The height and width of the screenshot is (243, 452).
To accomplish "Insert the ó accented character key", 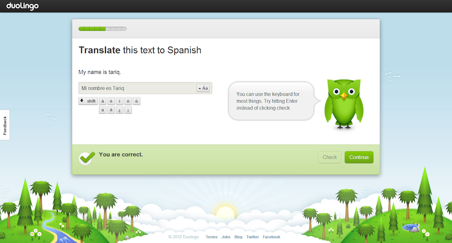I will point(128,101).
